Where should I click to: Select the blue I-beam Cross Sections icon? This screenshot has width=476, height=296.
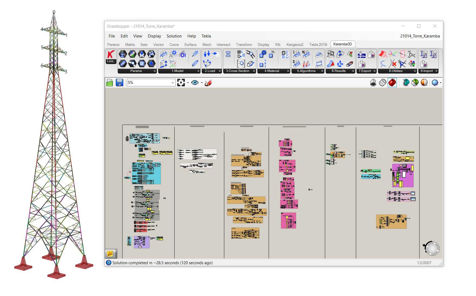[228, 54]
